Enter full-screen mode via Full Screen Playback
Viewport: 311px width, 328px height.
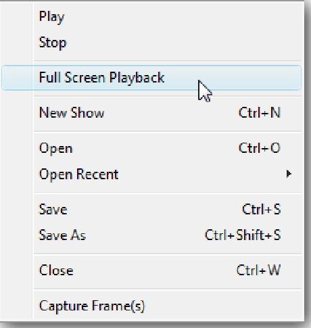coord(151,78)
